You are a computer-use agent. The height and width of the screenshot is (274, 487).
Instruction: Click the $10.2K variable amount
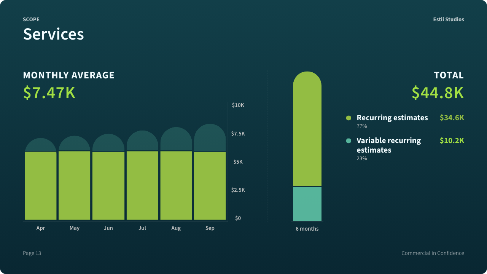click(x=452, y=140)
